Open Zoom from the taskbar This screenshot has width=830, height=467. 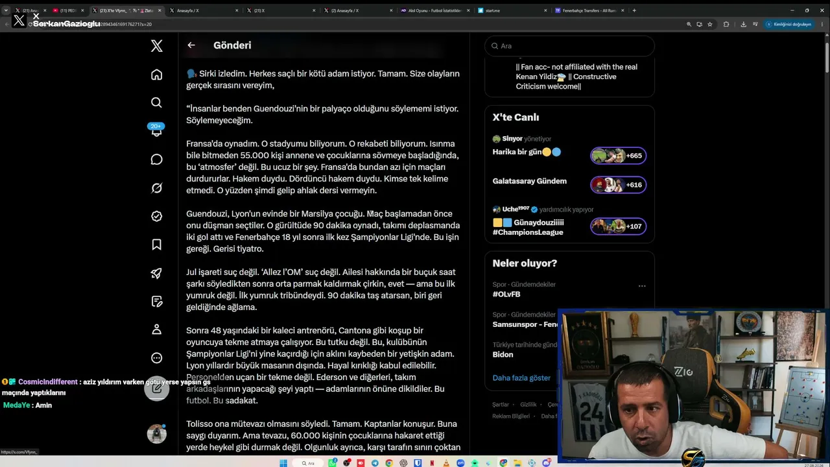point(460,463)
